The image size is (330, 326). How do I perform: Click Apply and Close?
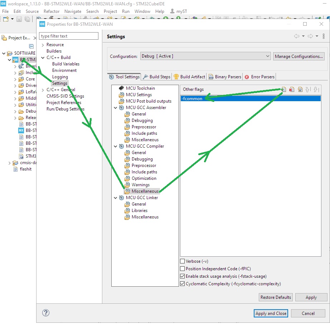pyautogui.click(x=271, y=313)
